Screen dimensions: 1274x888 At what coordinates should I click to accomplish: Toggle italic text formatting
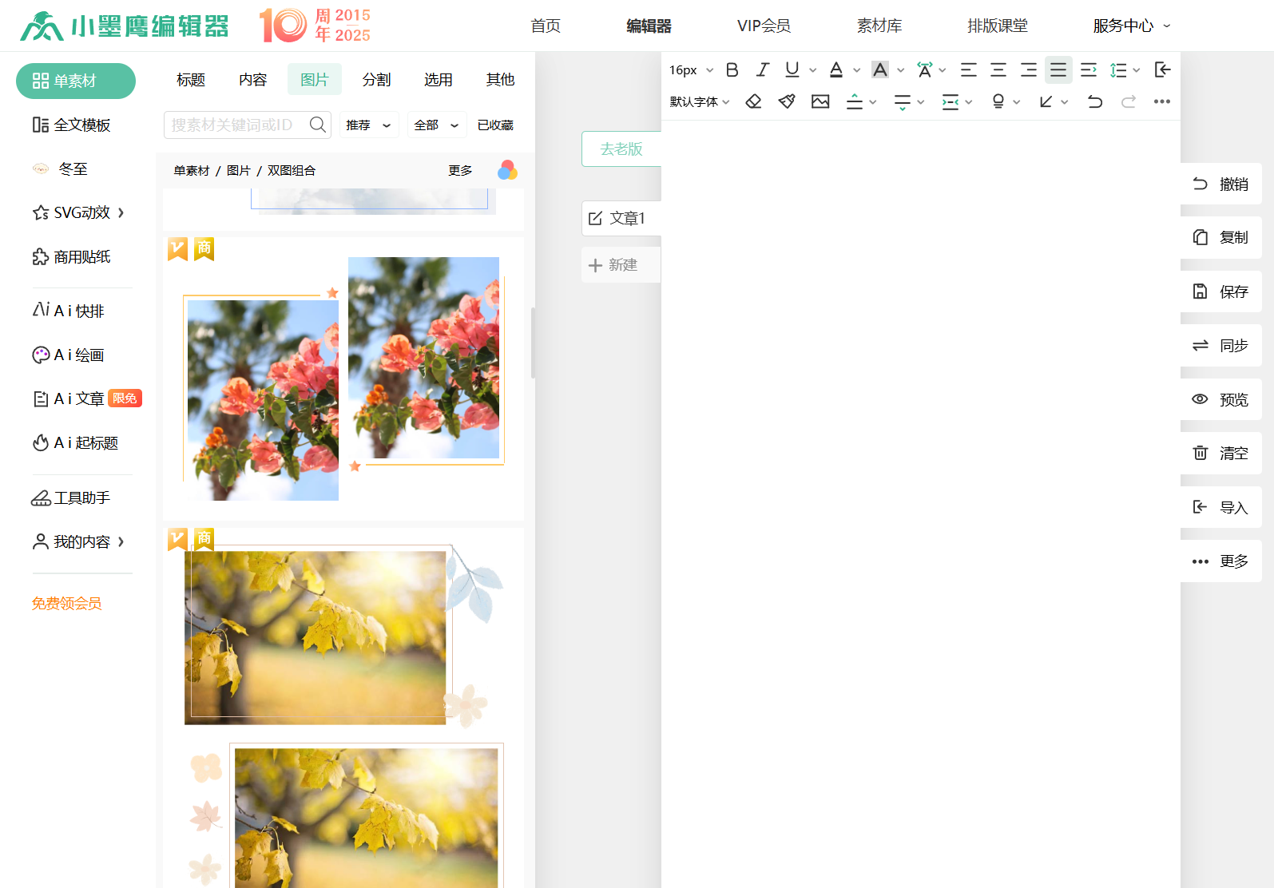762,70
